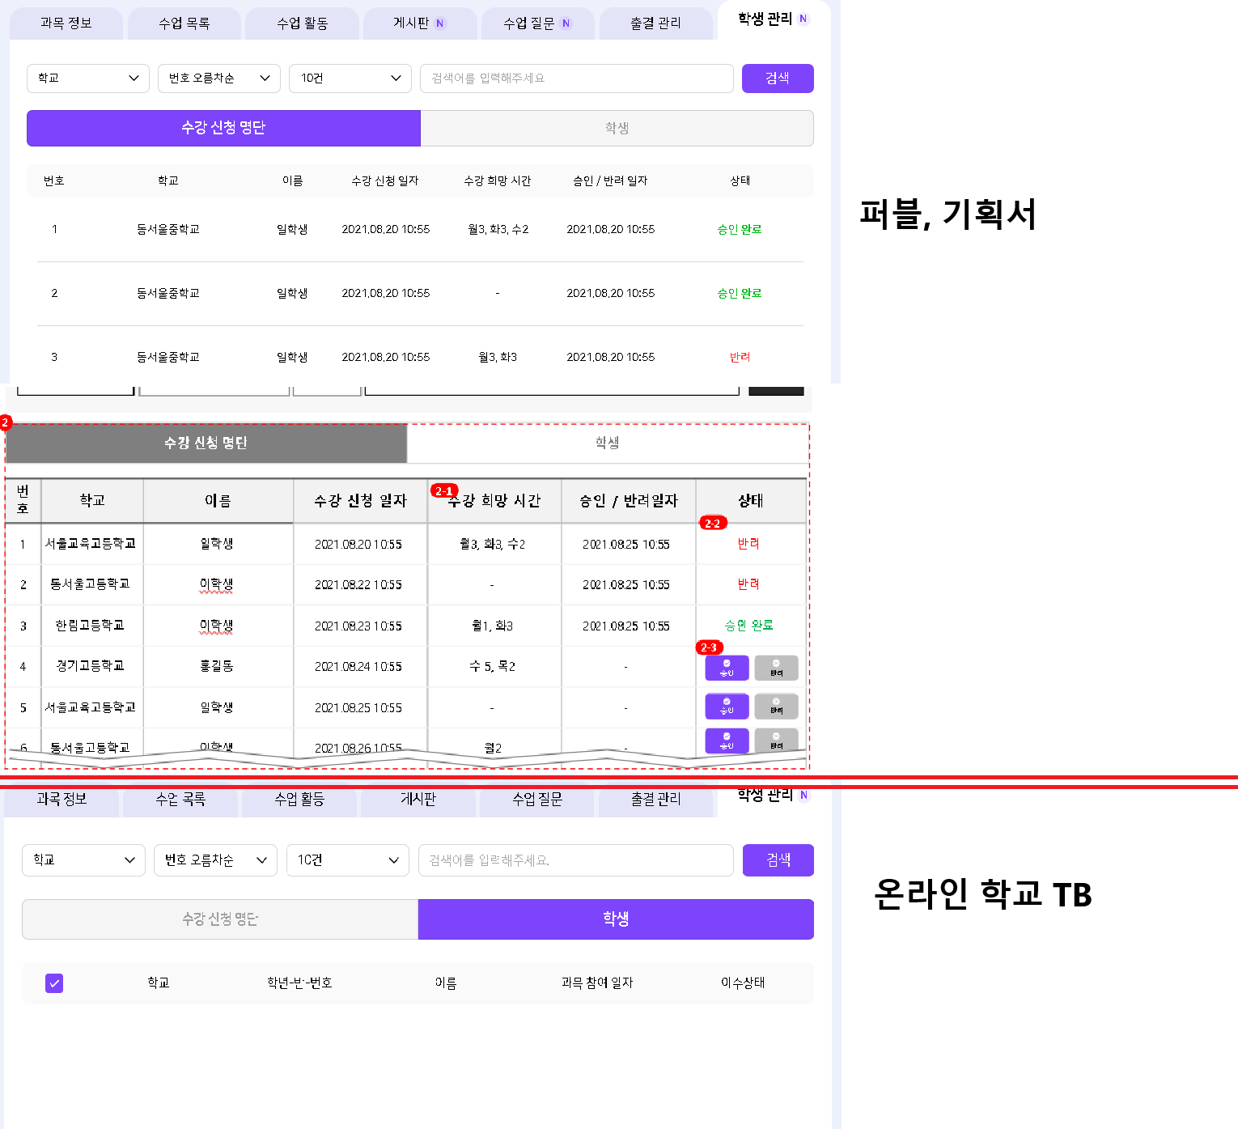
Task: Click the search text field in top panel
Action: coord(576,79)
